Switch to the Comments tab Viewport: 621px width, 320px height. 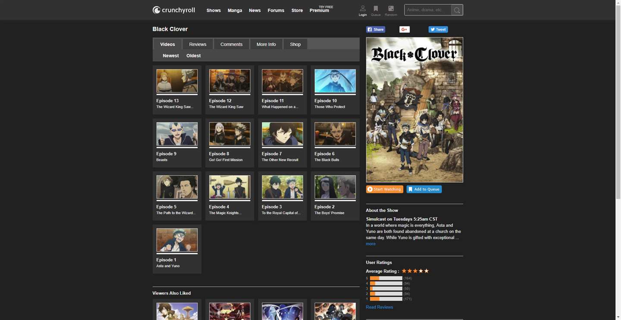(231, 44)
